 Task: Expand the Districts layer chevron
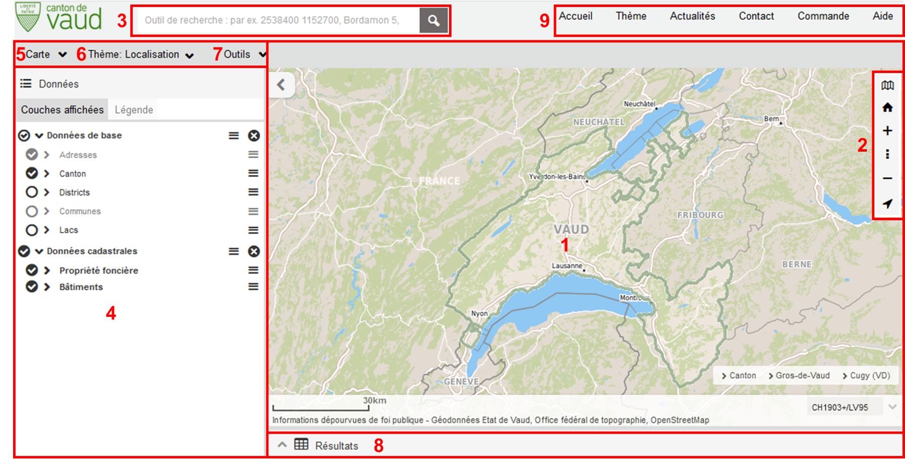point(46,192)
